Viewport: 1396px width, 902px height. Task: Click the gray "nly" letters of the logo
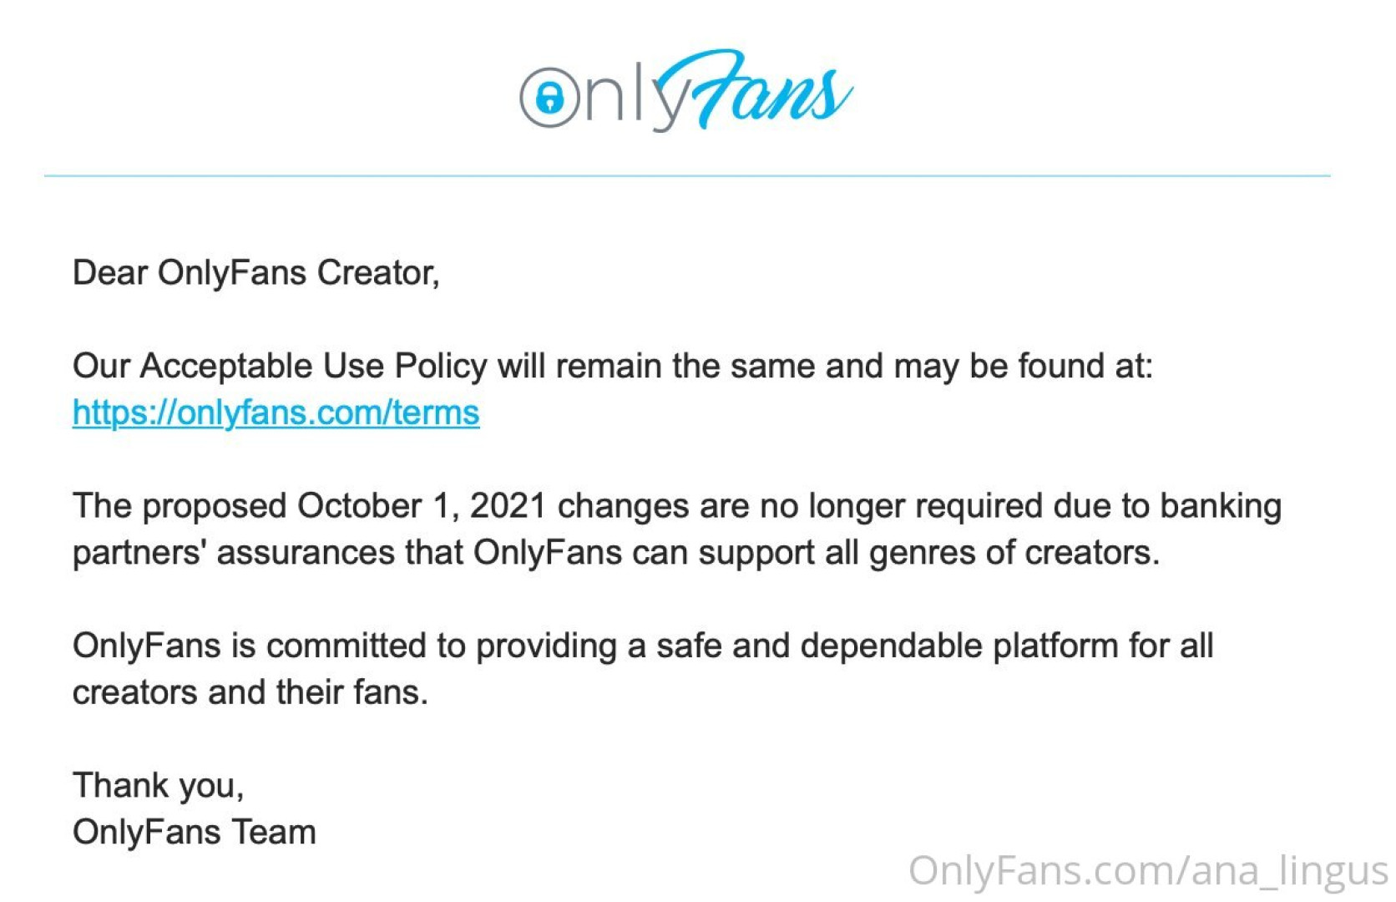(632, 96)
